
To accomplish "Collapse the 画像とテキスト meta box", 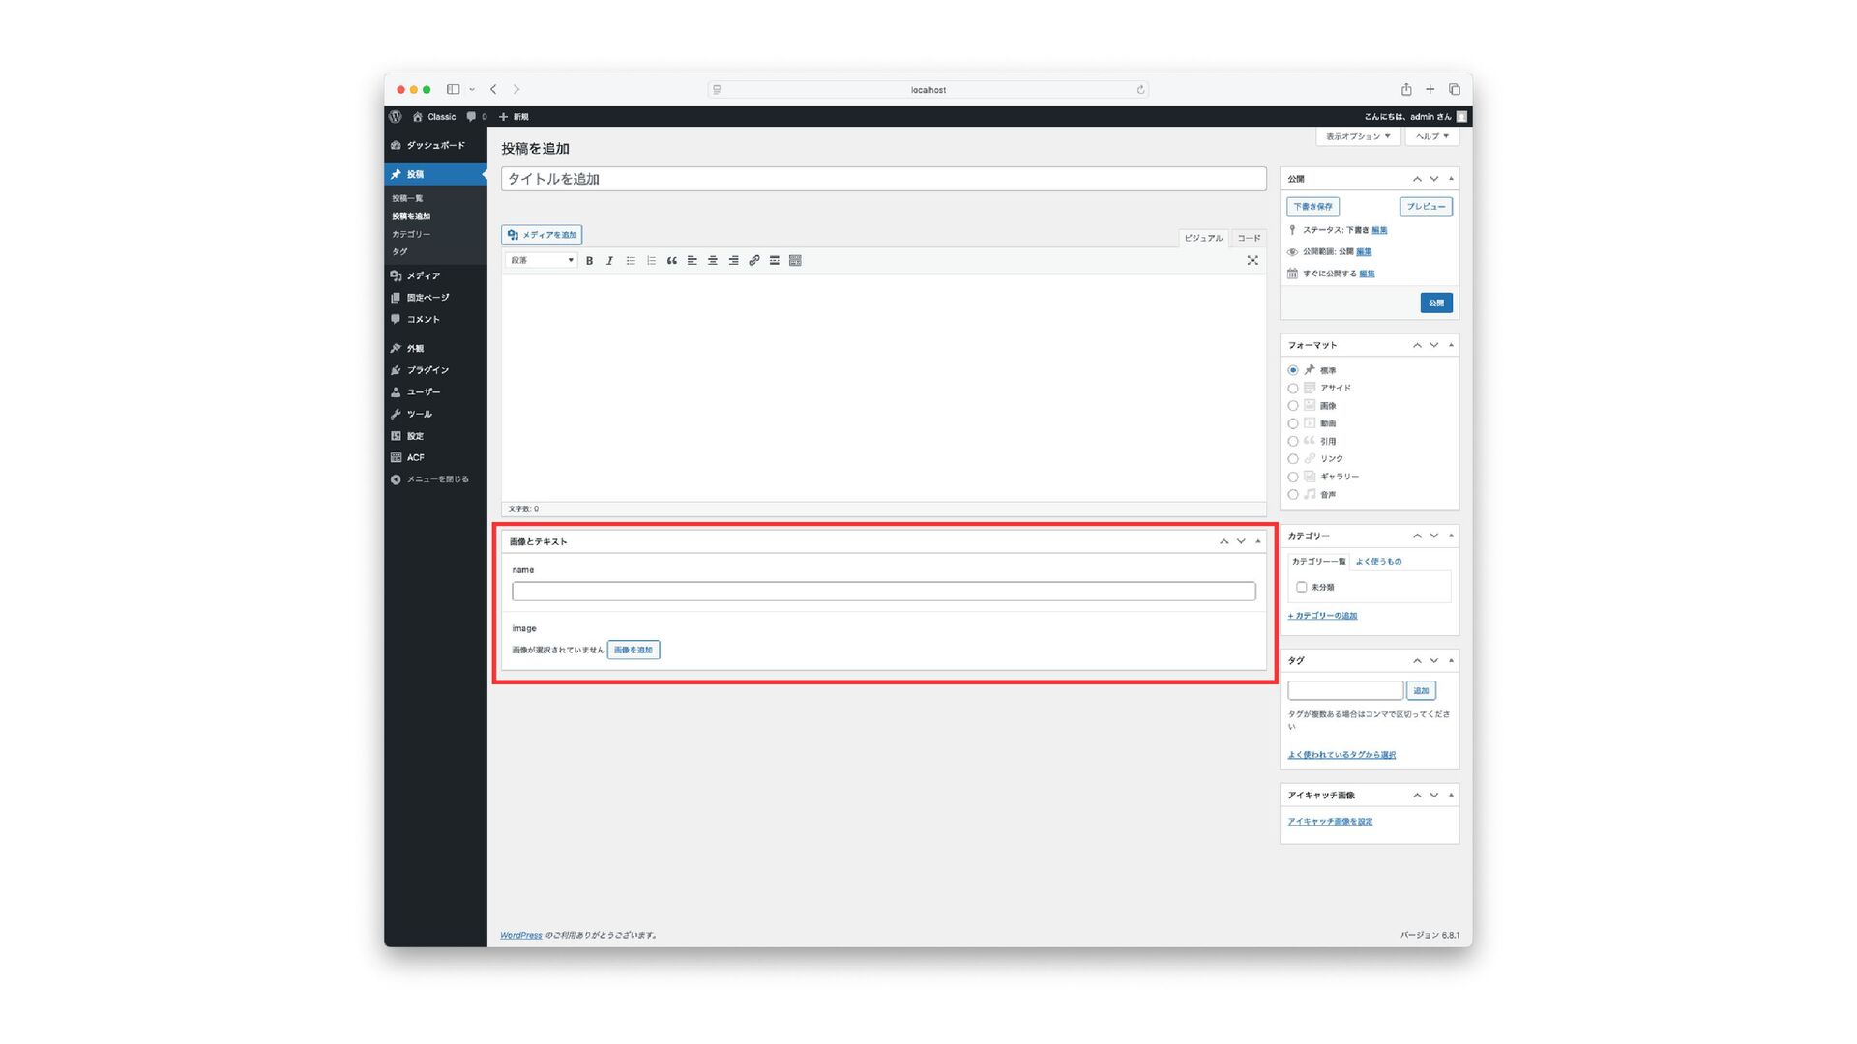I will click(1258, 541).
